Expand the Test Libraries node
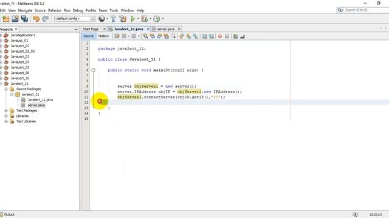389x218 pixels. point(6,121)
